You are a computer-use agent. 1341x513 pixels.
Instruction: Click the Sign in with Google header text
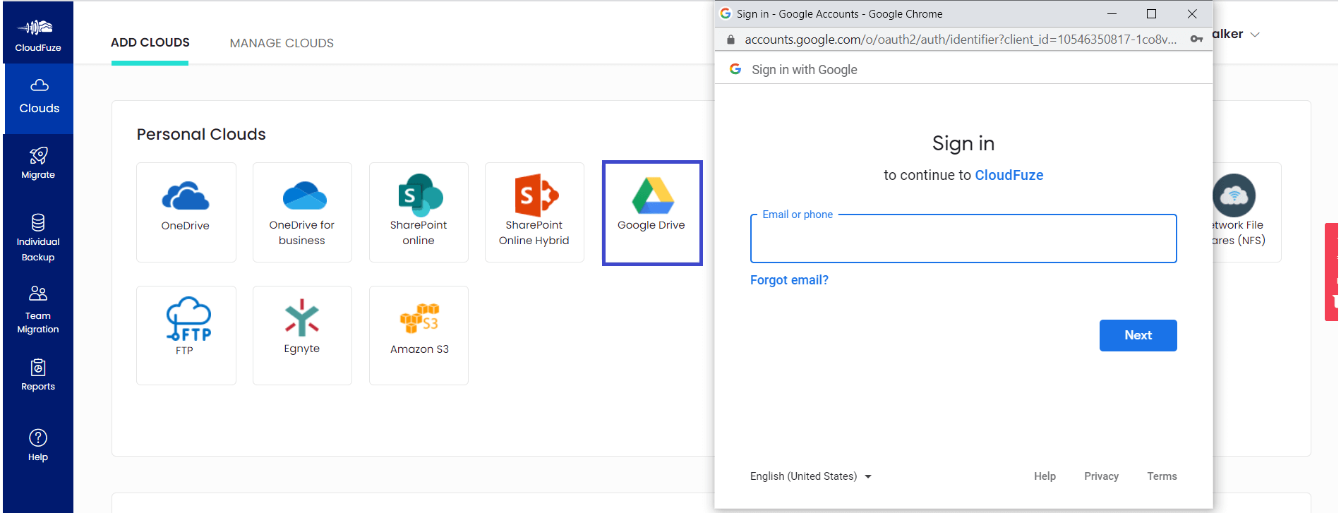805,70
